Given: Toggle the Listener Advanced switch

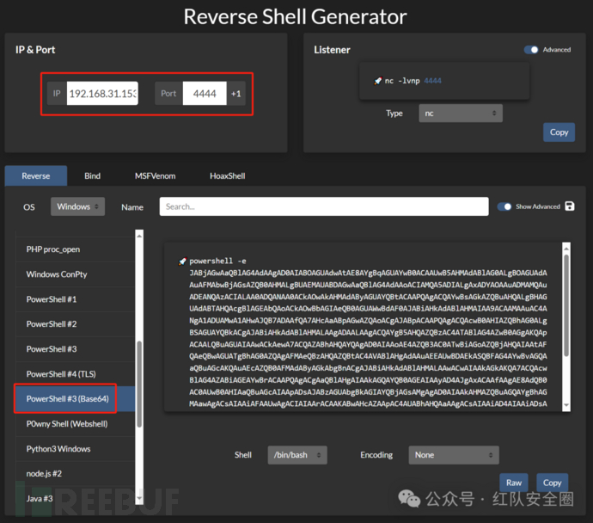Looking at the screenshot, I should pyautogui.click(x=531, y=50).
